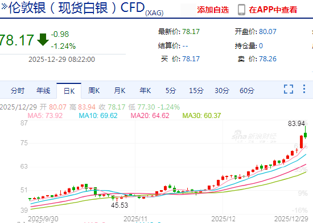Select the 日K tab
Screen dimensions: 313x223
pos(69,91)
